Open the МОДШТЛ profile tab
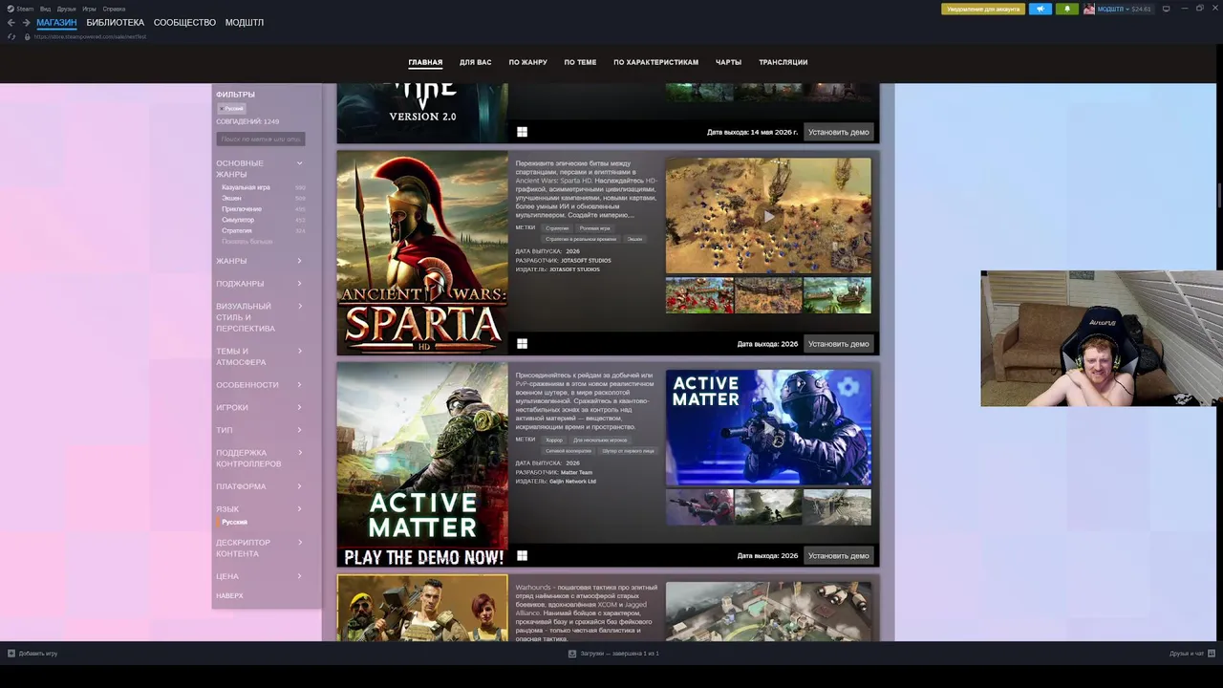 click(245, 22)
